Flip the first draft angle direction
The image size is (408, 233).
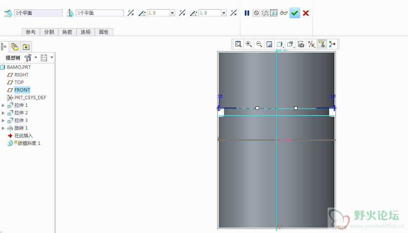[182, 13]
